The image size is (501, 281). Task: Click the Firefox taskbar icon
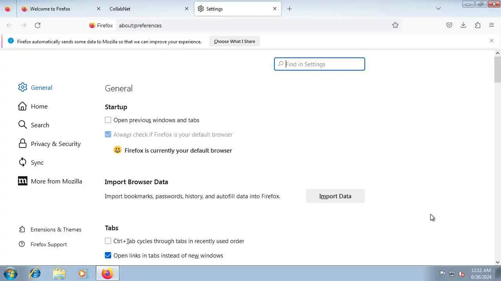(107, 274)
